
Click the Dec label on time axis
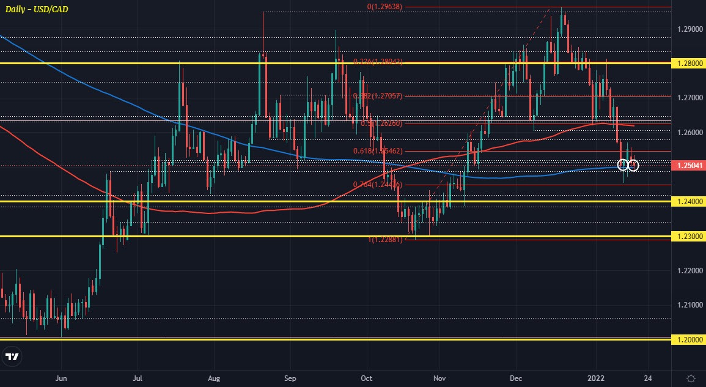click(516, 378)
